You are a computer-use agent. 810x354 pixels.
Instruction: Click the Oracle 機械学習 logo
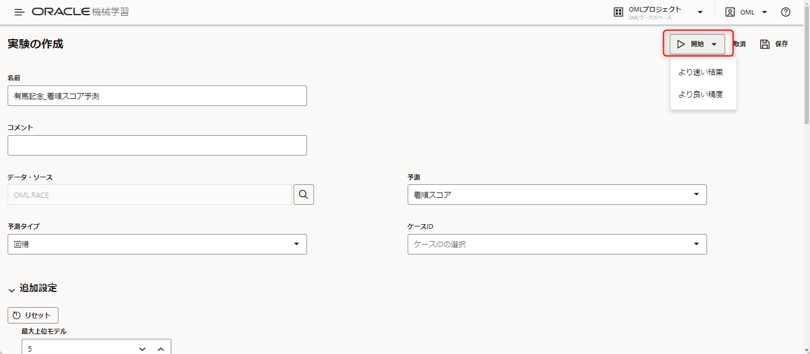80,12
